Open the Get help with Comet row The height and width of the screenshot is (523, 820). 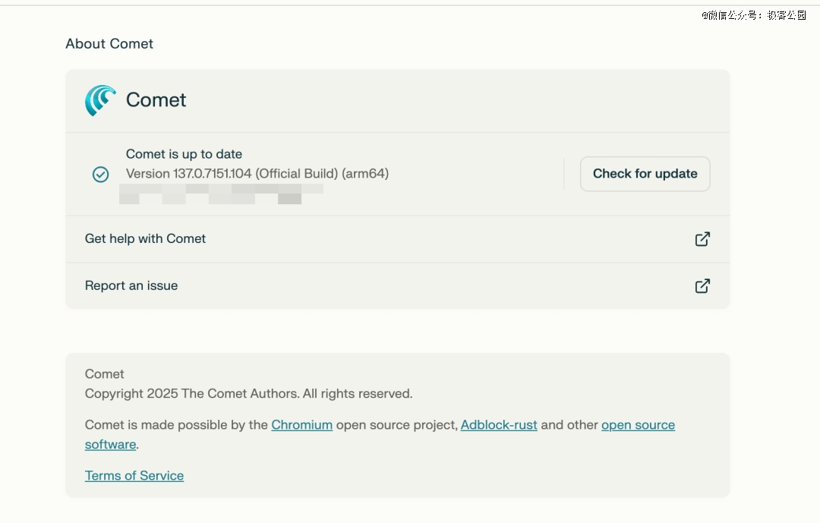pos(146,239)
